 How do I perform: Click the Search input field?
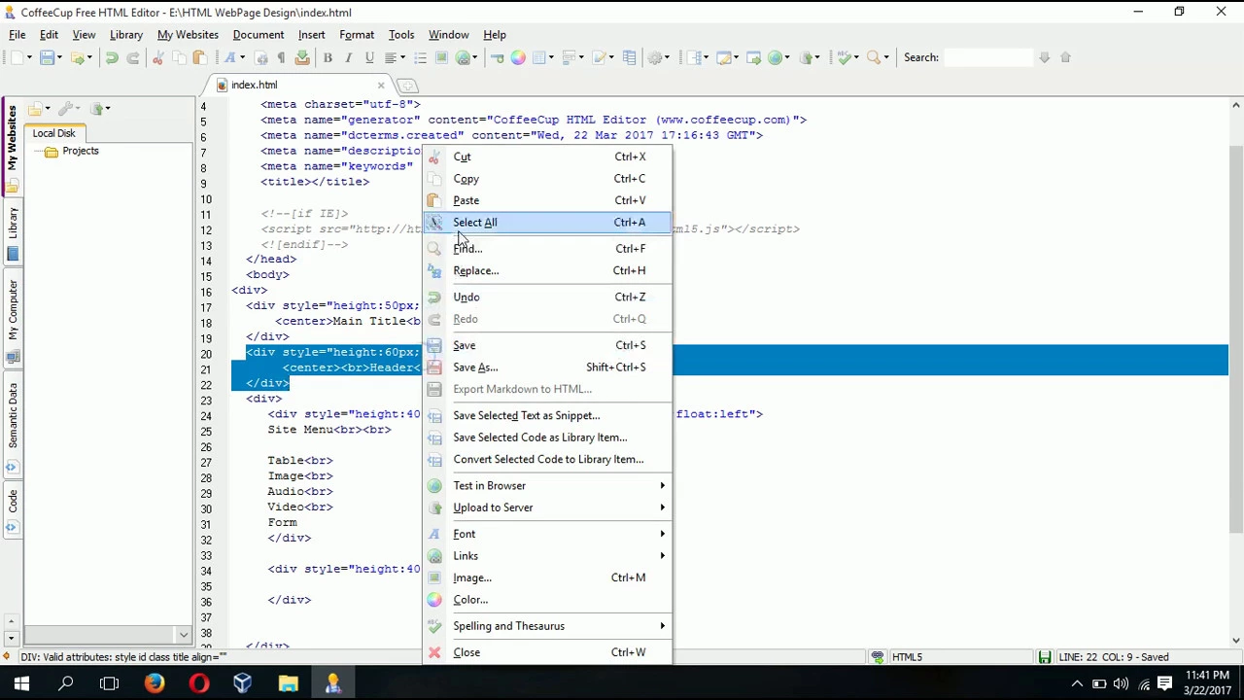[x=988, y=57]
